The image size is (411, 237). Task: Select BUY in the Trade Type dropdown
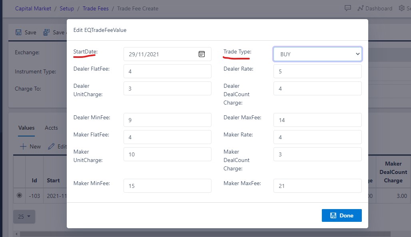(x=317, y=54)
